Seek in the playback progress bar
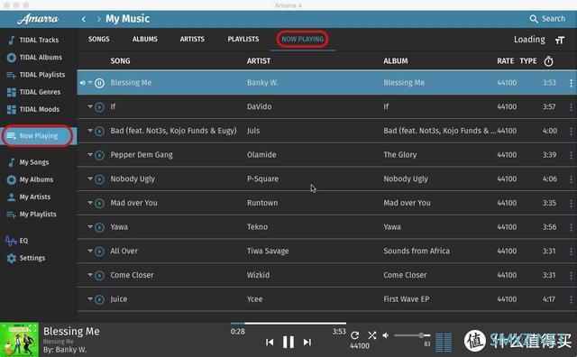Viewport: 577px width, 357px height. click(288, 324)
